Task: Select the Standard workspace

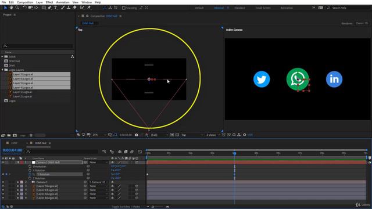Action: point(239,8)
